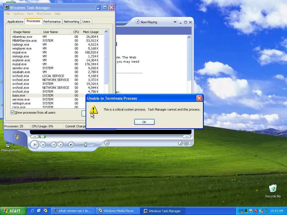Click the green CPU usage tray icon

tap(246, 211)
